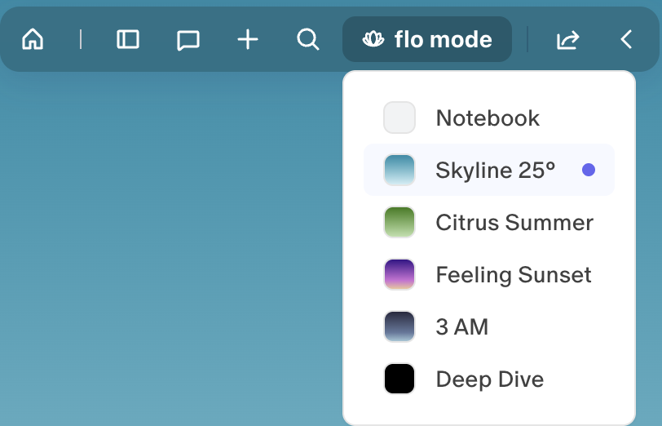Click the share export icon
662x426 pixels.
click(568, 39)
